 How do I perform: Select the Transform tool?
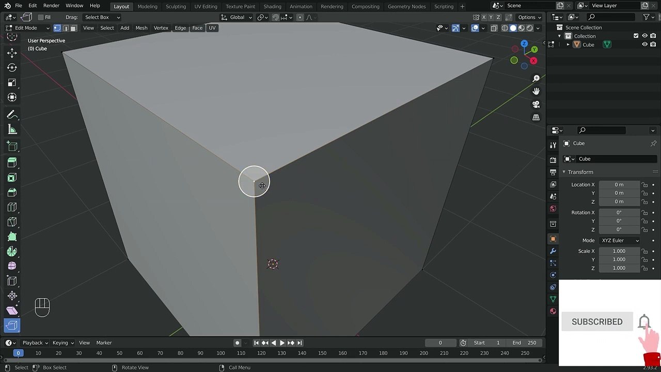(12, 97)
